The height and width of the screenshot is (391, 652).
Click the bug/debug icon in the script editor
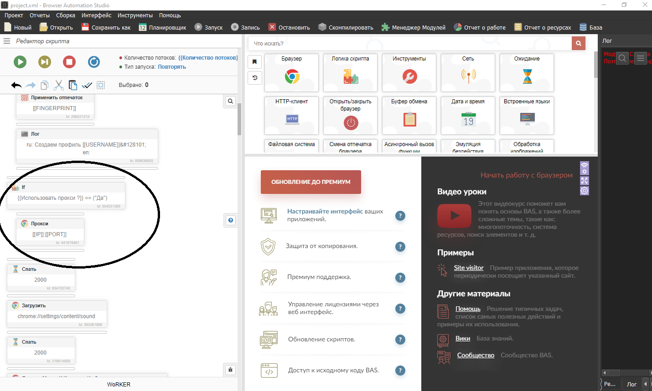[x=230, y=370]
